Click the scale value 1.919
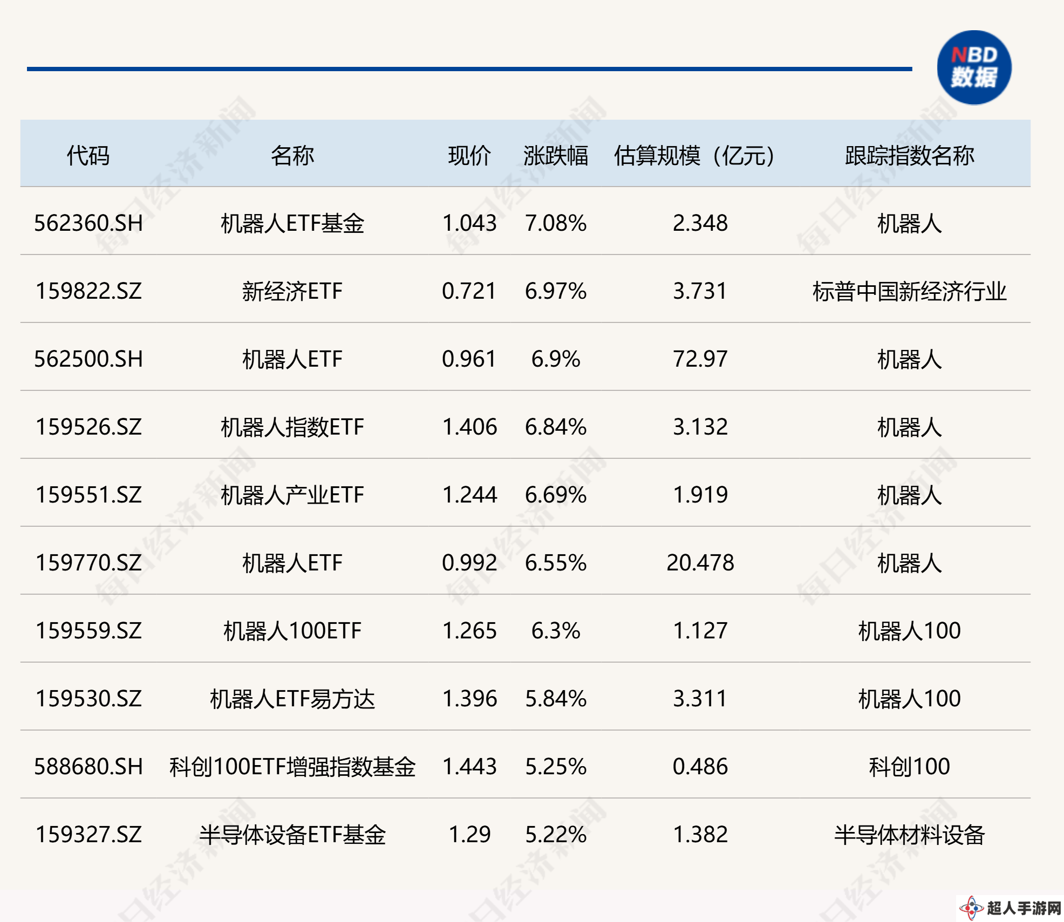1064x922 pixels. pyautogui.click(x=700, y=495)
